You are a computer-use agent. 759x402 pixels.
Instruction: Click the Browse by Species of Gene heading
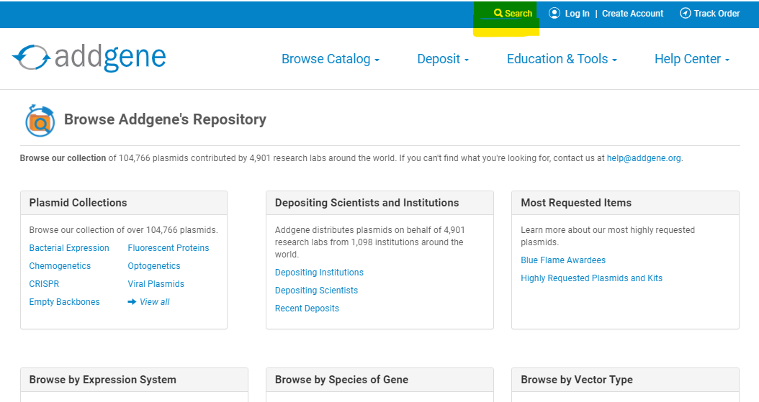tap(342, 380)
